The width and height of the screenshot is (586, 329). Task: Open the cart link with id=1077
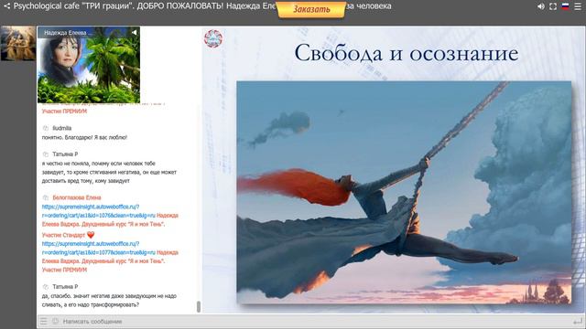98,248
